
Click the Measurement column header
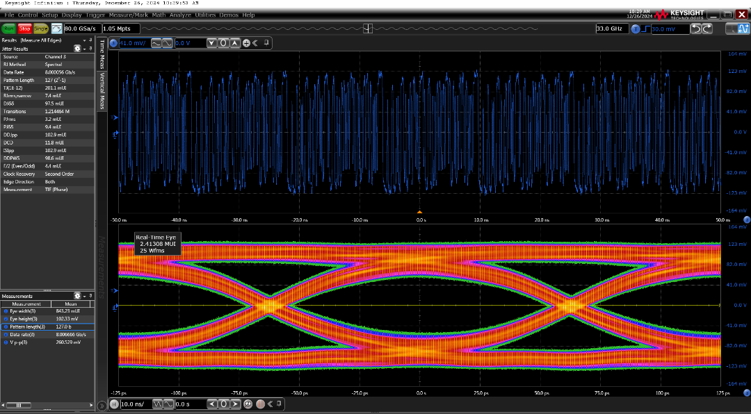pos(26,304)
